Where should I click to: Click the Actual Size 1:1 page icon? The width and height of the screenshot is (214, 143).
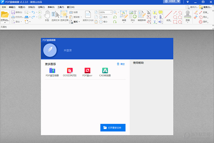tap(88, 14)
